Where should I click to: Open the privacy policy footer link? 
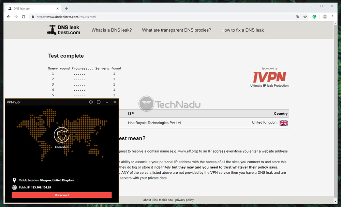[184, 200]
